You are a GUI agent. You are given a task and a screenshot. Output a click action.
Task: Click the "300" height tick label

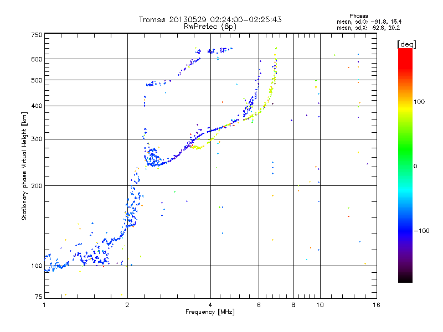pyautogui.click(x=37, y=139)
